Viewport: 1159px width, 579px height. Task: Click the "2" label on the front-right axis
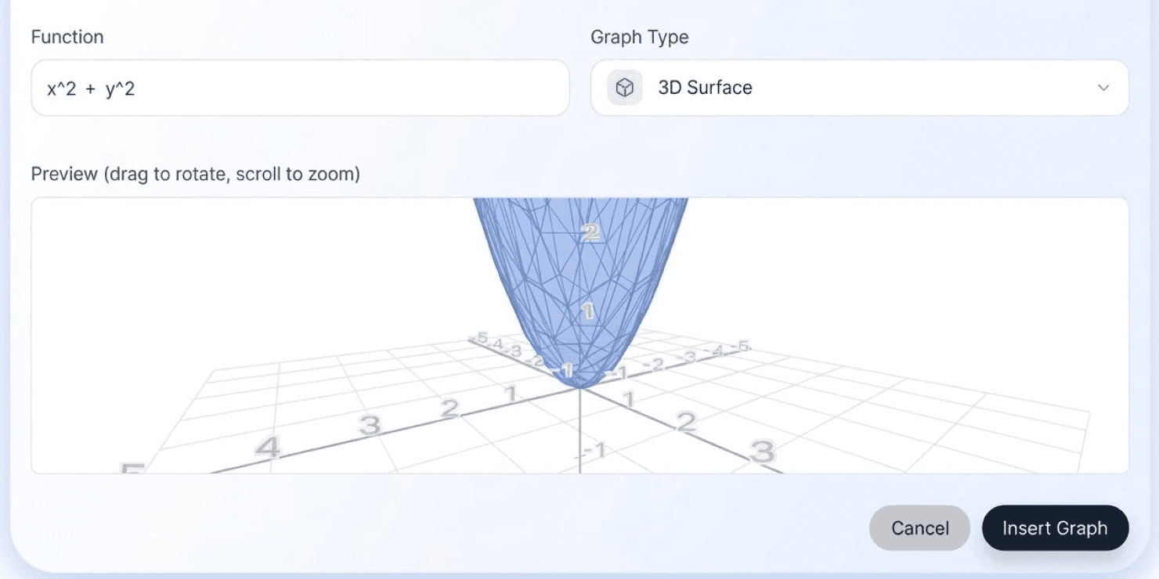[686, 423]
